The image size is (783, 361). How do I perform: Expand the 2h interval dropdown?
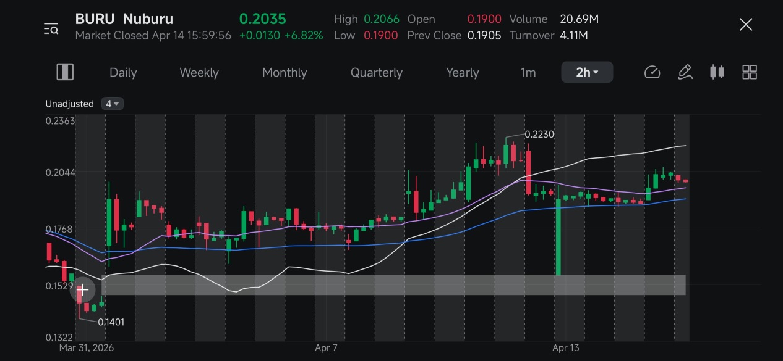(x=587, y=72)
